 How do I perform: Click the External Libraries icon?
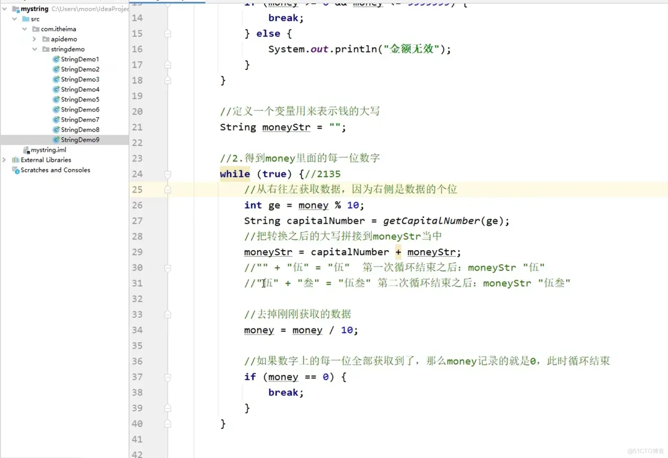coord(16,160)
